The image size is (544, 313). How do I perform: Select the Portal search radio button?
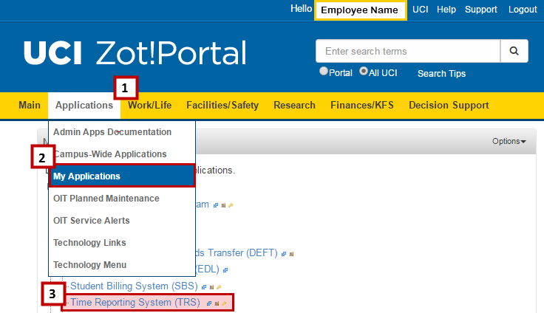[323, 71]
